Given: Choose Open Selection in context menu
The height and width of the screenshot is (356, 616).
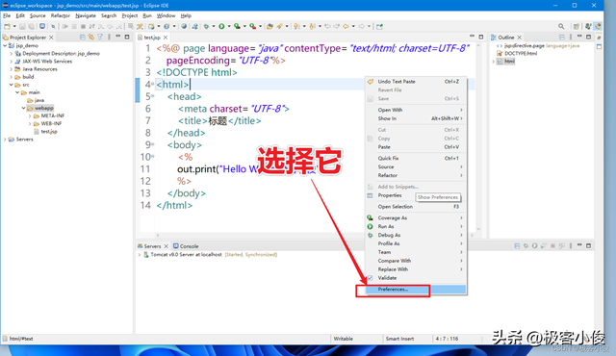Looking at the screenshot, I should click(416, 207).
